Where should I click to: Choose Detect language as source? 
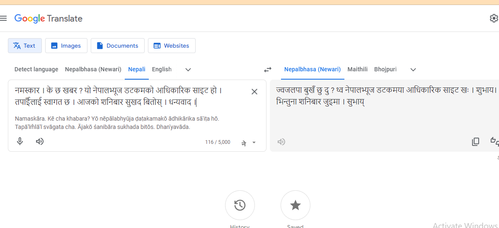(x=36, y=69)
